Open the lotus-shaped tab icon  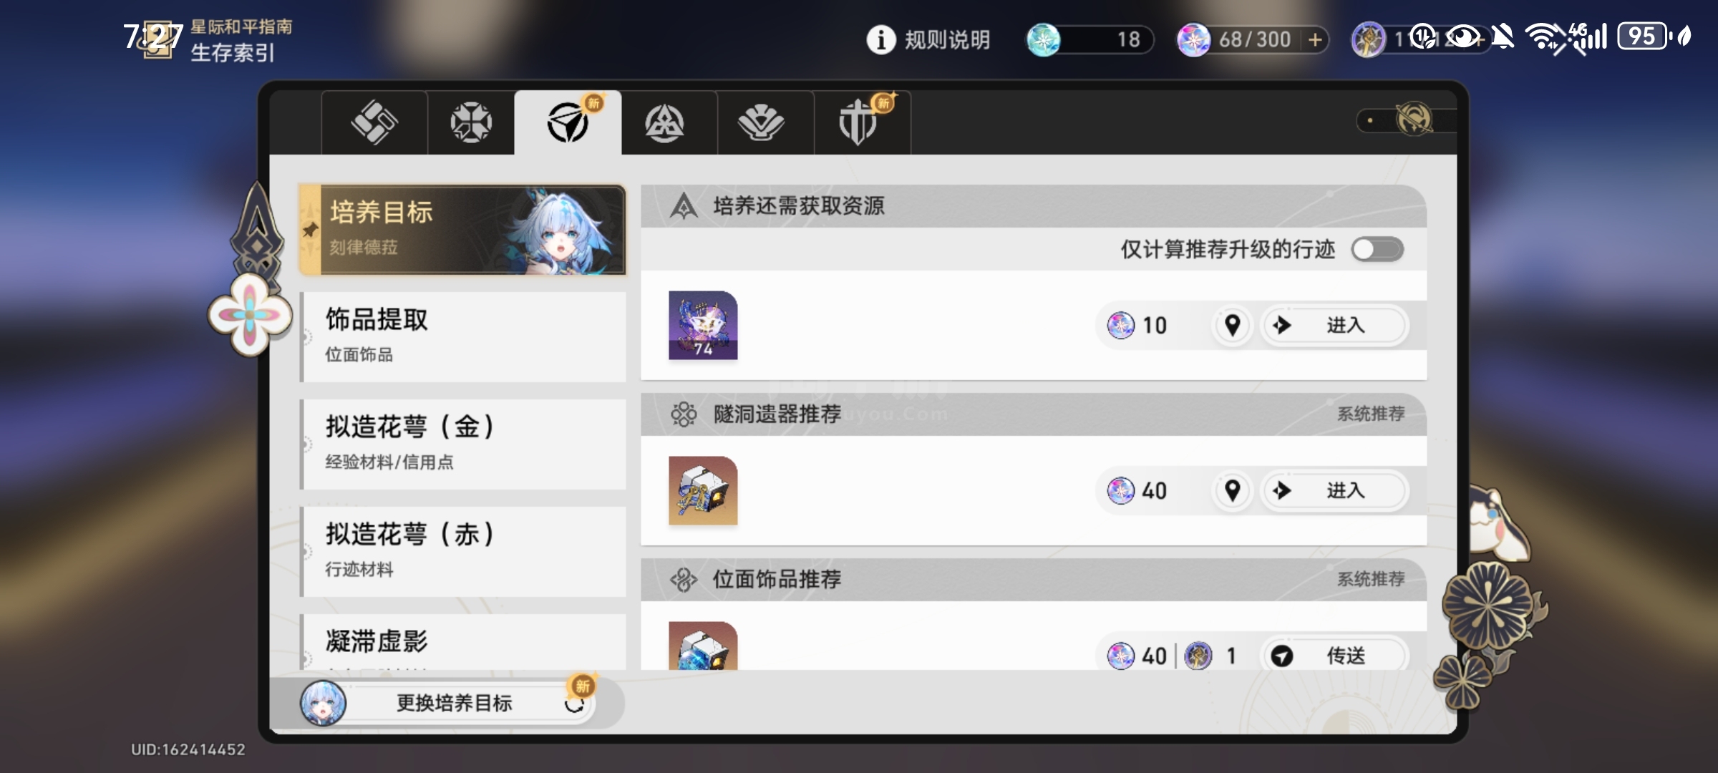(761, 122)
